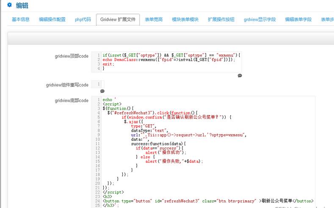Click the window.confirm line in code
The height and width of the screenshot is (208, 334).
coord(177,117)
